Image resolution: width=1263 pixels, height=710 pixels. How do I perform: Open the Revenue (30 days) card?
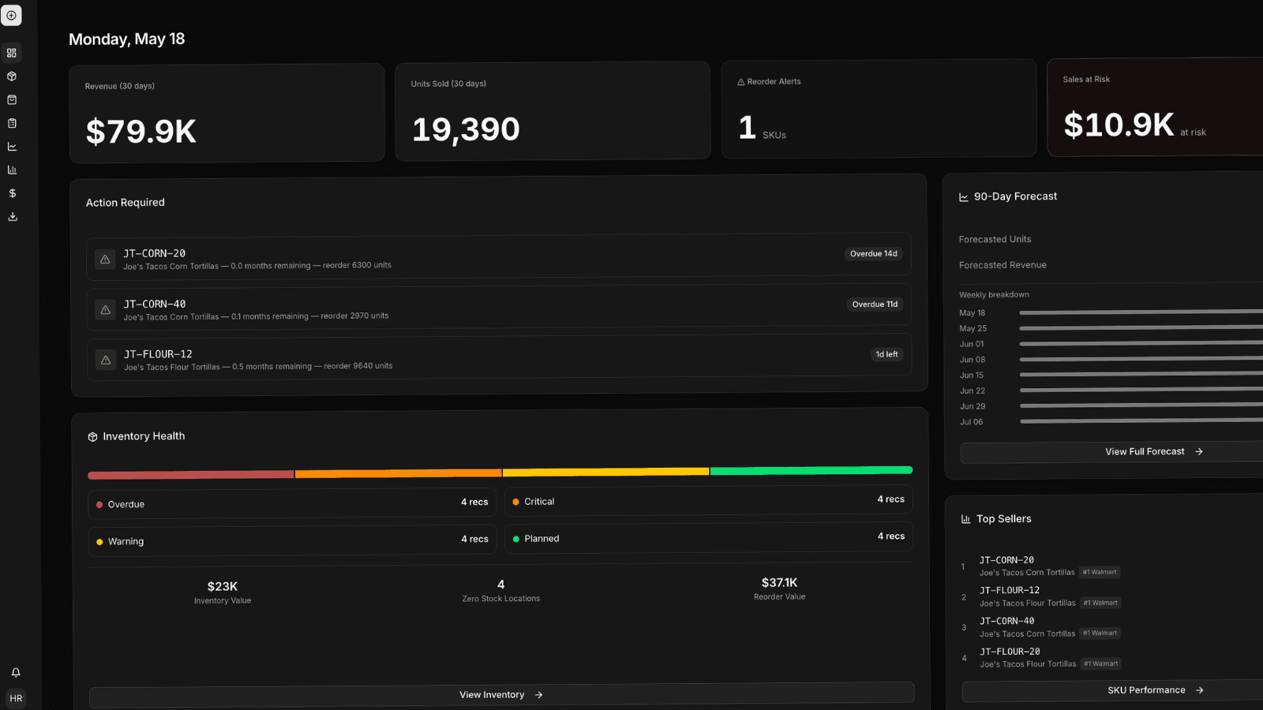pyautogui.click(x=227, y=113)
